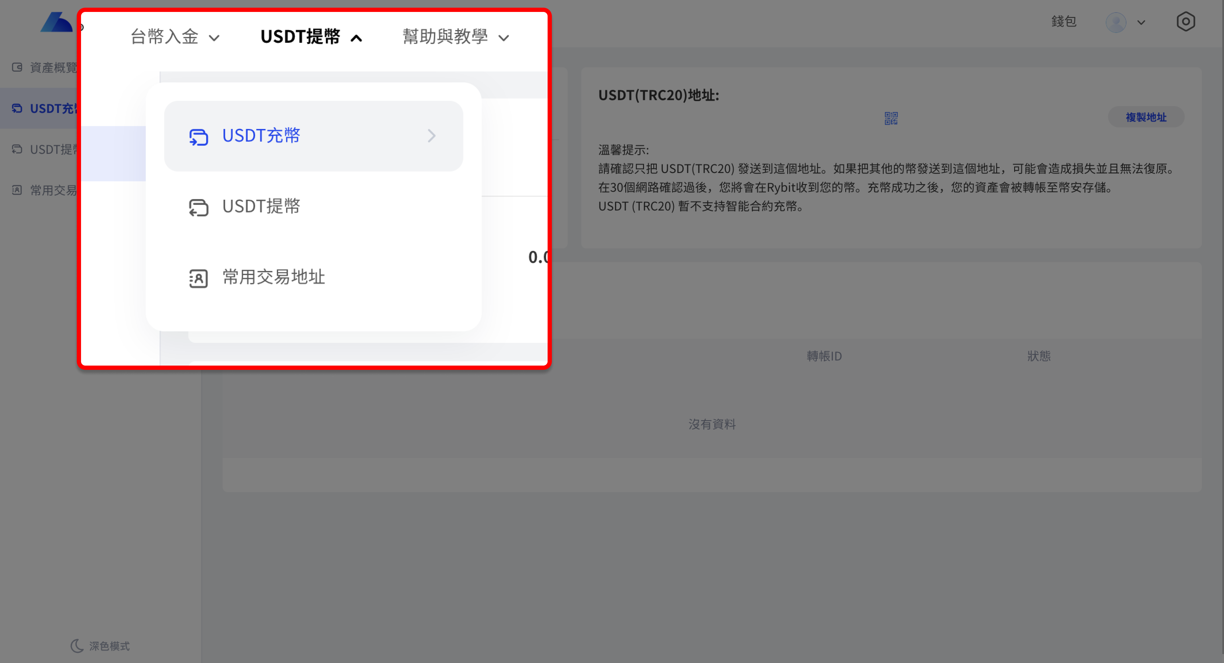Open settings via the gear icon top right
Screen dimensions: 1224x663
pyautogui.click(x=1186, y=21)
